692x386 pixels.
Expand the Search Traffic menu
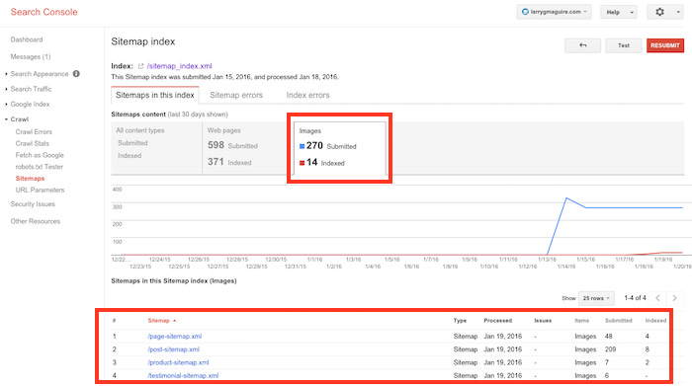pos(31,89)
